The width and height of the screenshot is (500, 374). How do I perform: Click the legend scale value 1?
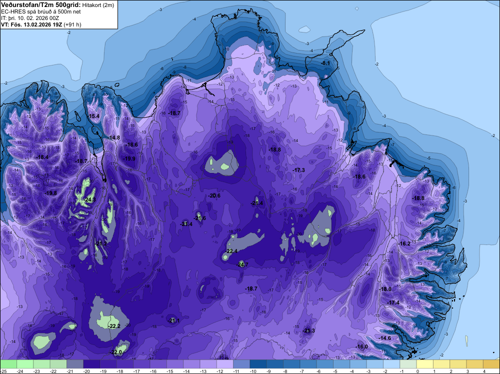point(434,371)
